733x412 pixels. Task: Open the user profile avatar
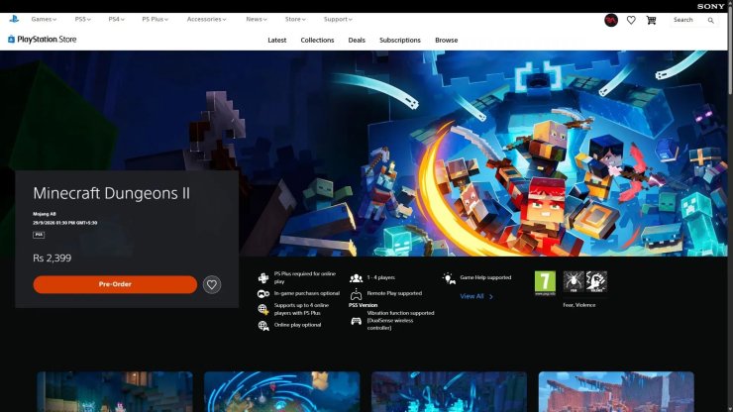(611, 20)
